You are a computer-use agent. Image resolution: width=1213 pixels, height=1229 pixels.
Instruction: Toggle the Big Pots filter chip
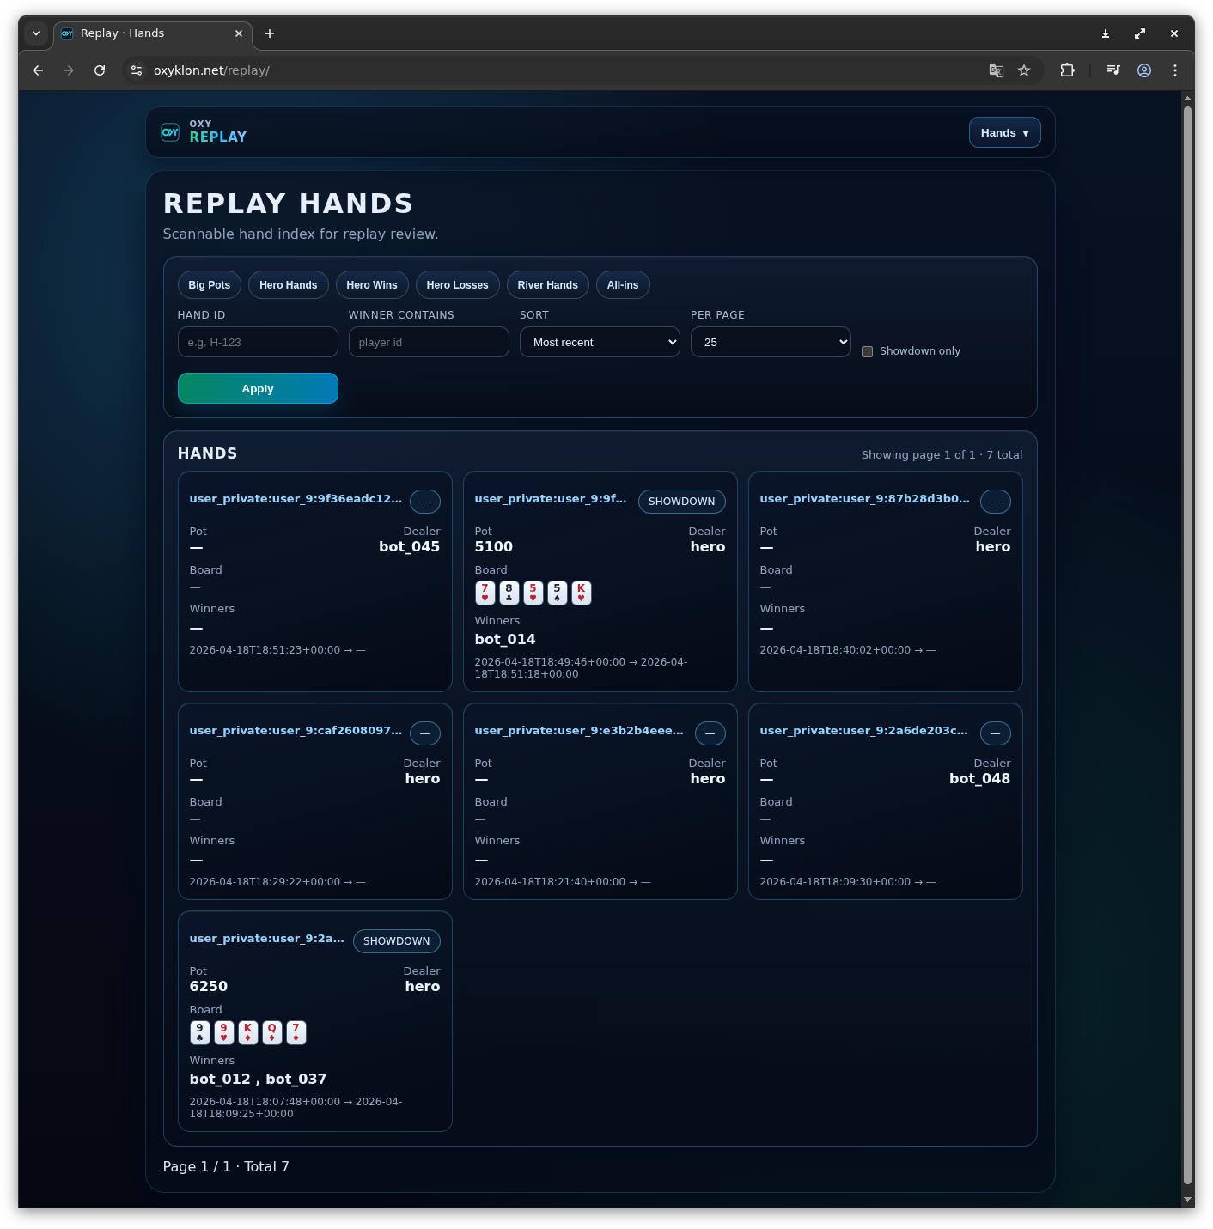(209, 284)
